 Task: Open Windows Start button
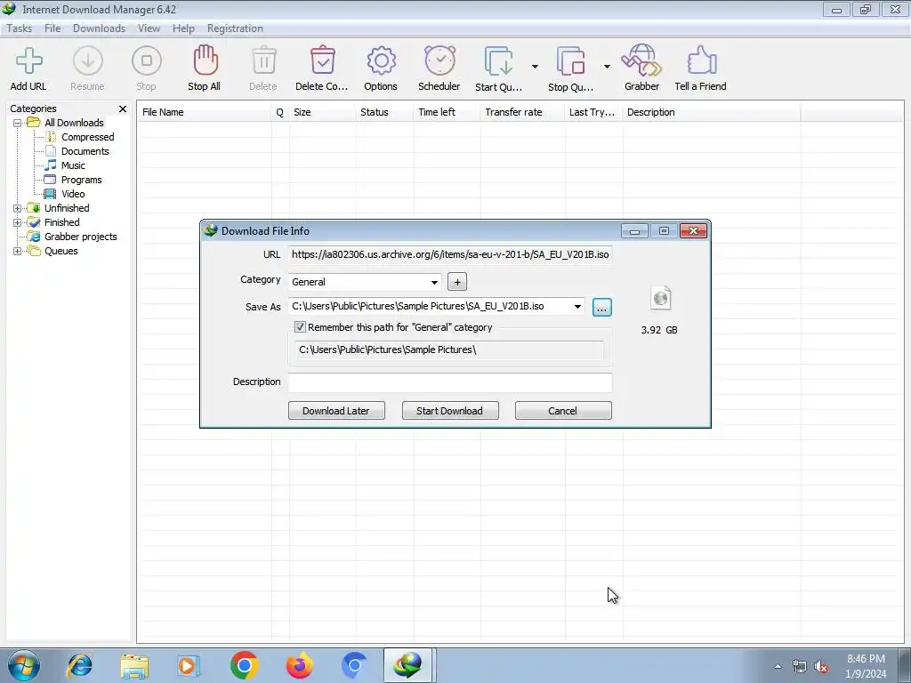24,665
